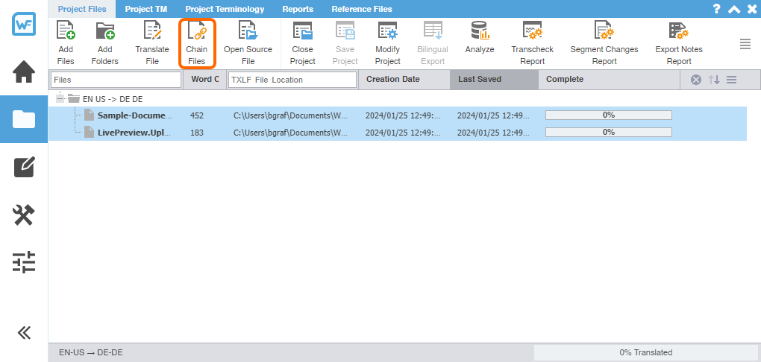Click the Chain Files icon

[197, 32]
